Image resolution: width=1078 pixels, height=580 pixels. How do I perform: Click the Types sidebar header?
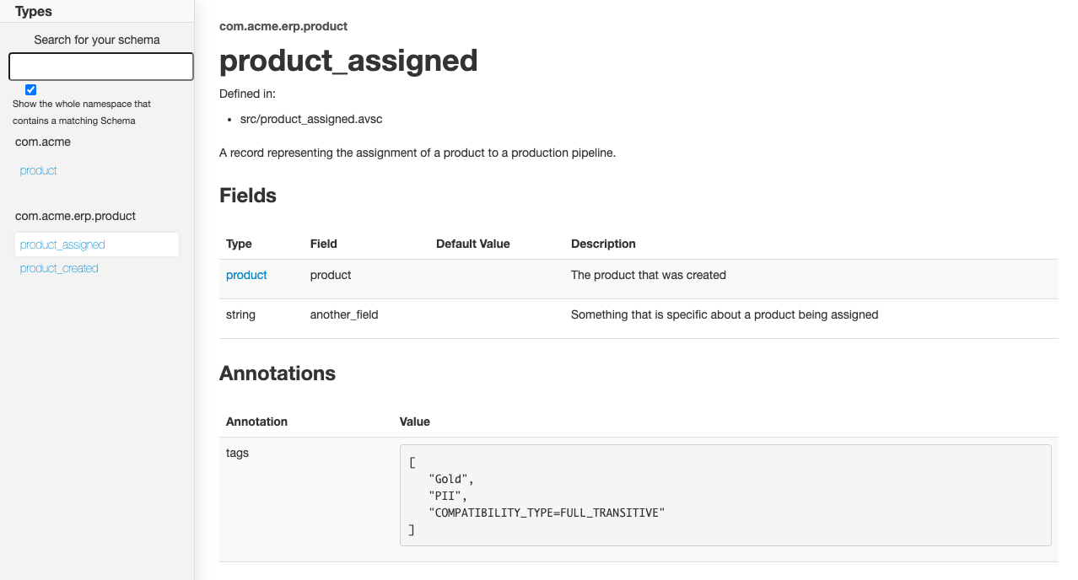point(34,11)
